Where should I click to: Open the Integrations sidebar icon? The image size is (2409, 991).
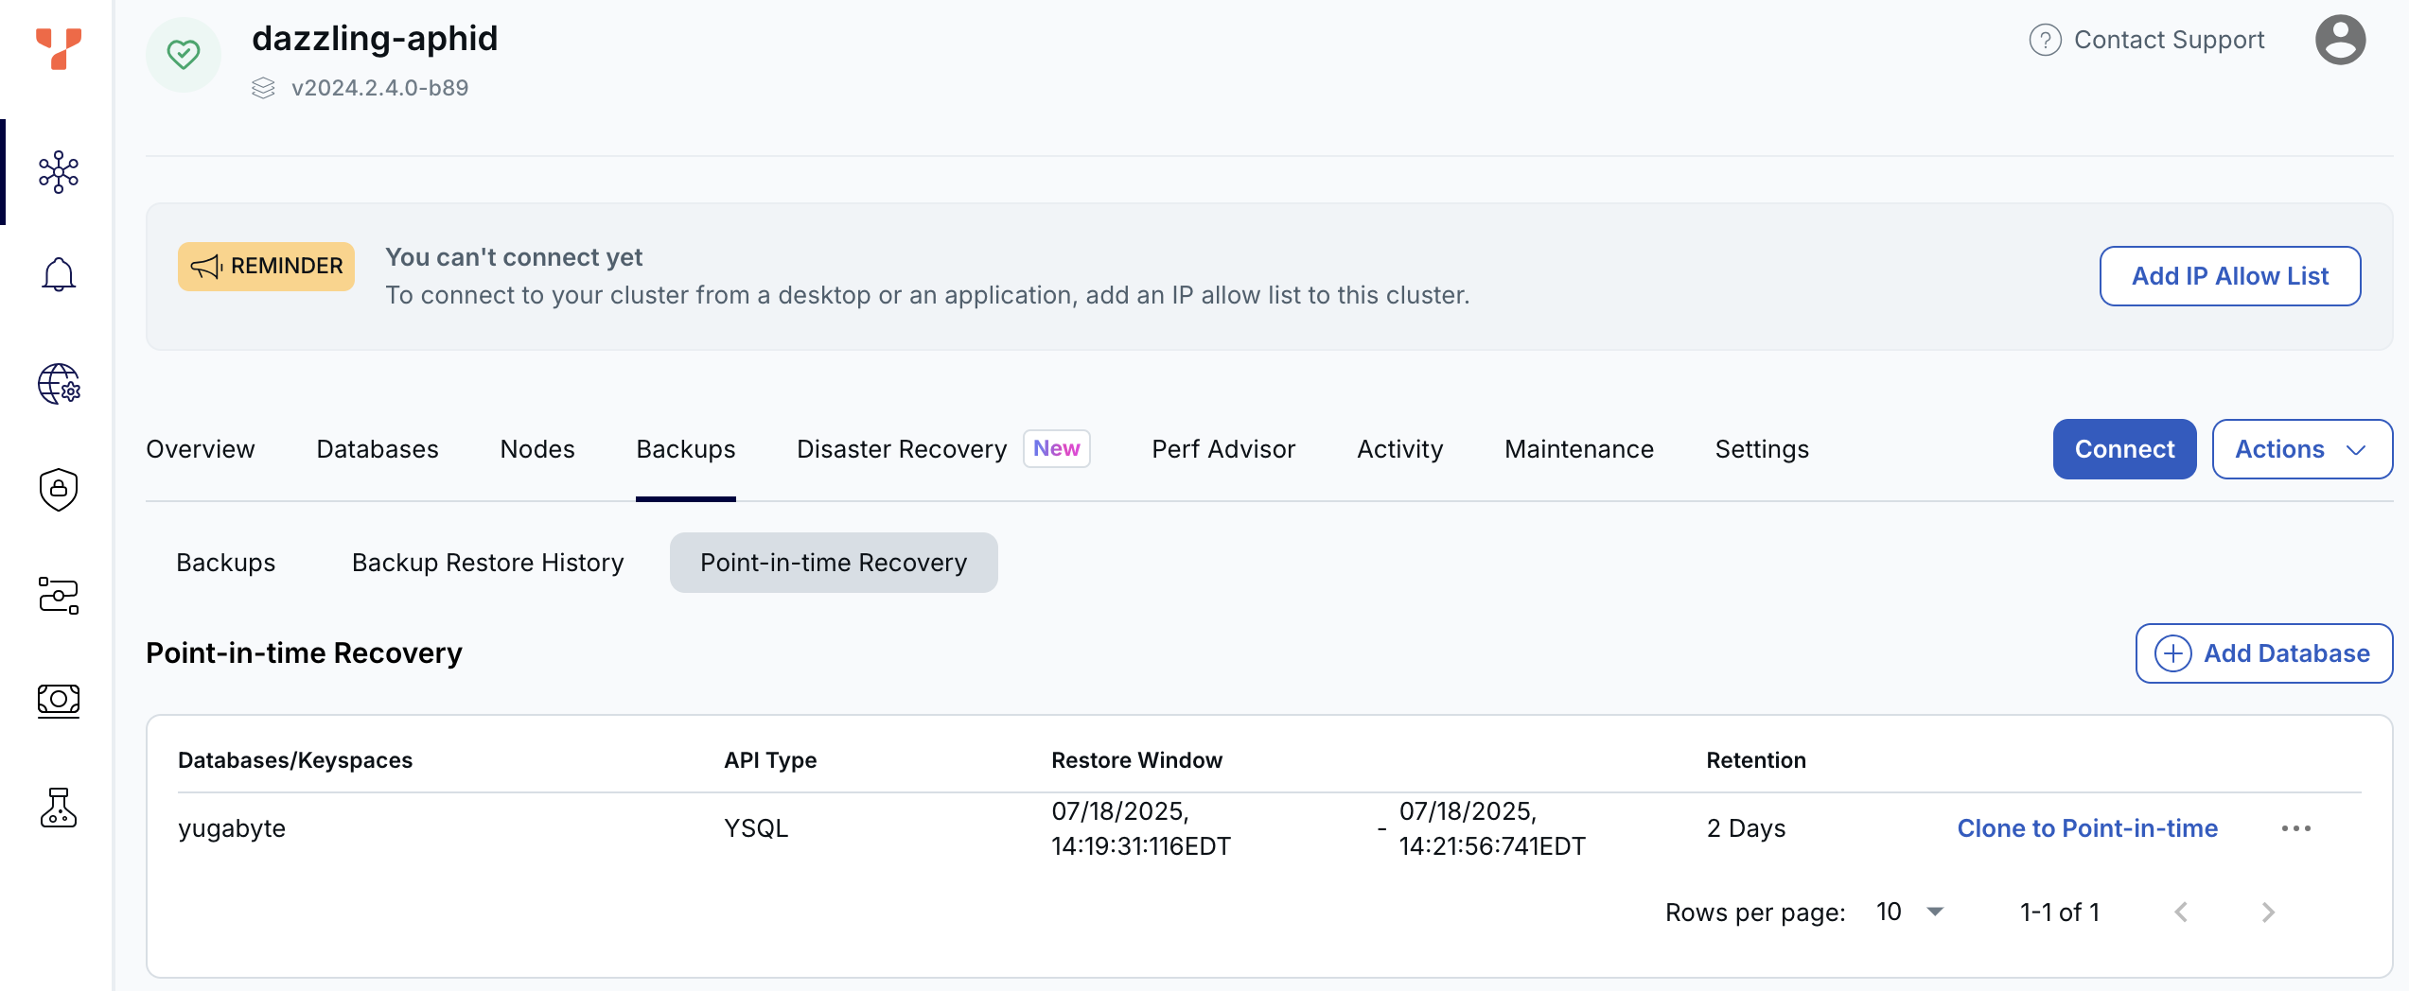(59, 596)
